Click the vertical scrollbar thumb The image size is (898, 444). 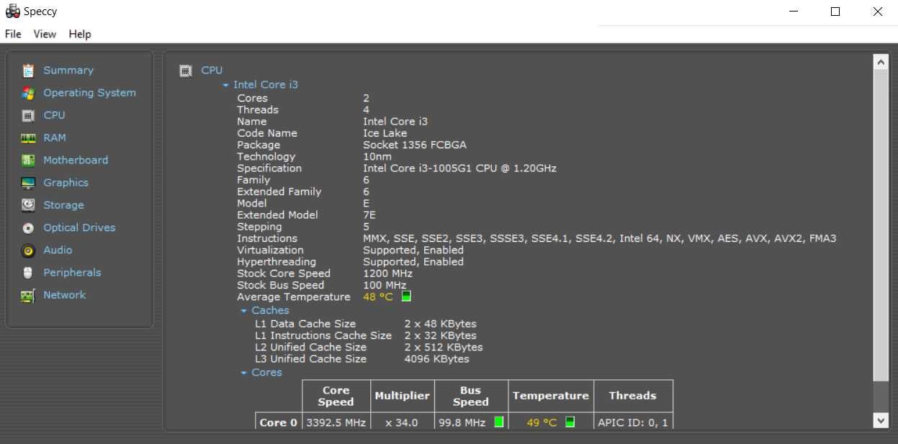pyautogui.click(x=881, y=225)
